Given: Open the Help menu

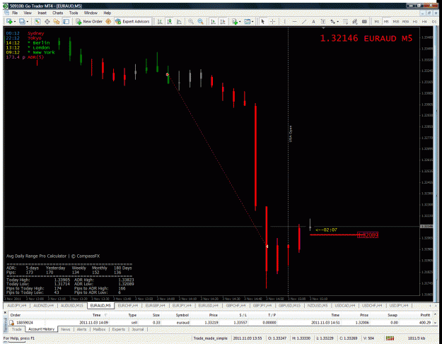Looking at the screenshot, I should [x=107, y=13].
